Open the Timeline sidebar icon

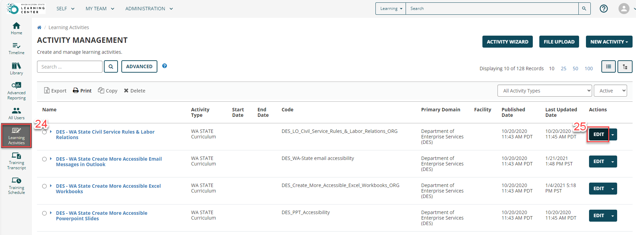(x=16, y=49)
